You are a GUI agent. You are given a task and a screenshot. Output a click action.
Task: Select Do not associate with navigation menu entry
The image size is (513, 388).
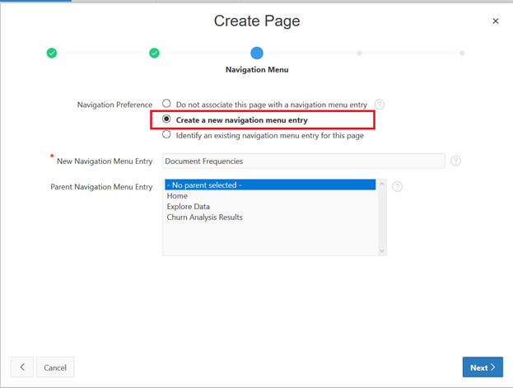166,104
